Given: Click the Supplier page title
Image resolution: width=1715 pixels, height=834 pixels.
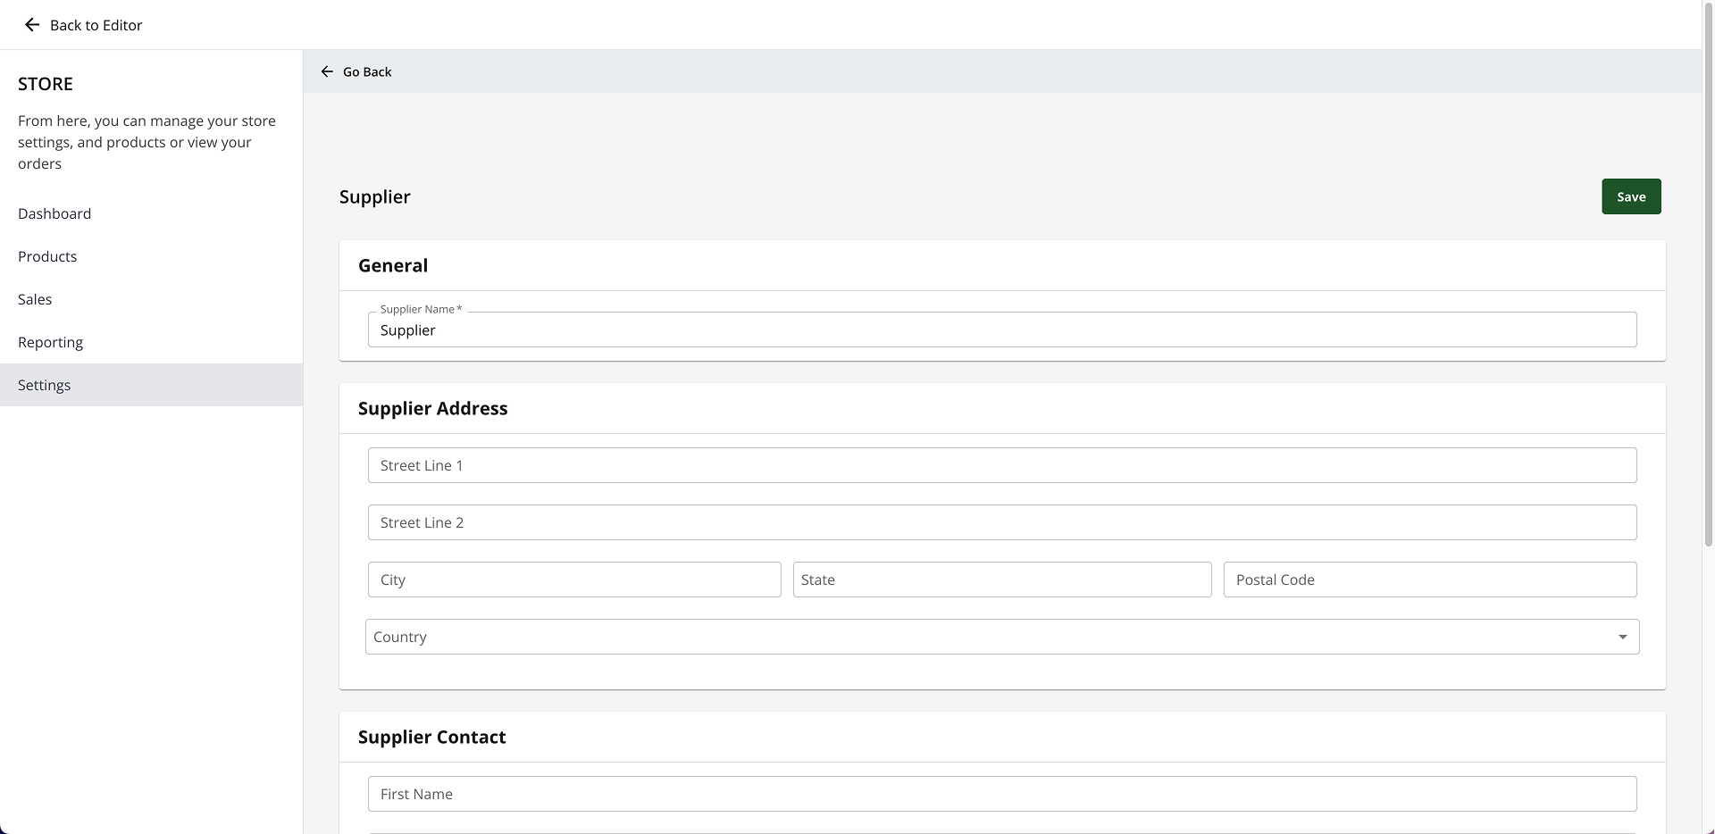Looking at the screenshot, I should pos(374,196).
